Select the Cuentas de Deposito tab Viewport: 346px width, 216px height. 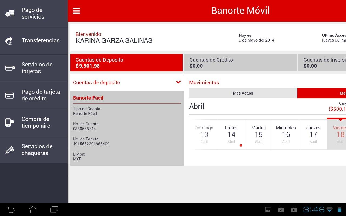click(x=127, y=63)
